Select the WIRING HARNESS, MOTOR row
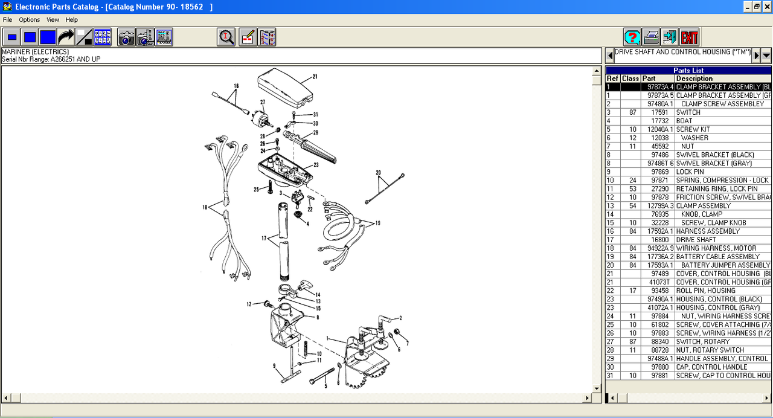The image size is (773, 418). tap(688, 248)
